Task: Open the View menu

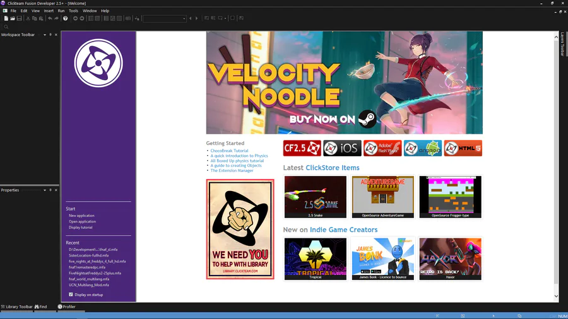Action: 35,11
